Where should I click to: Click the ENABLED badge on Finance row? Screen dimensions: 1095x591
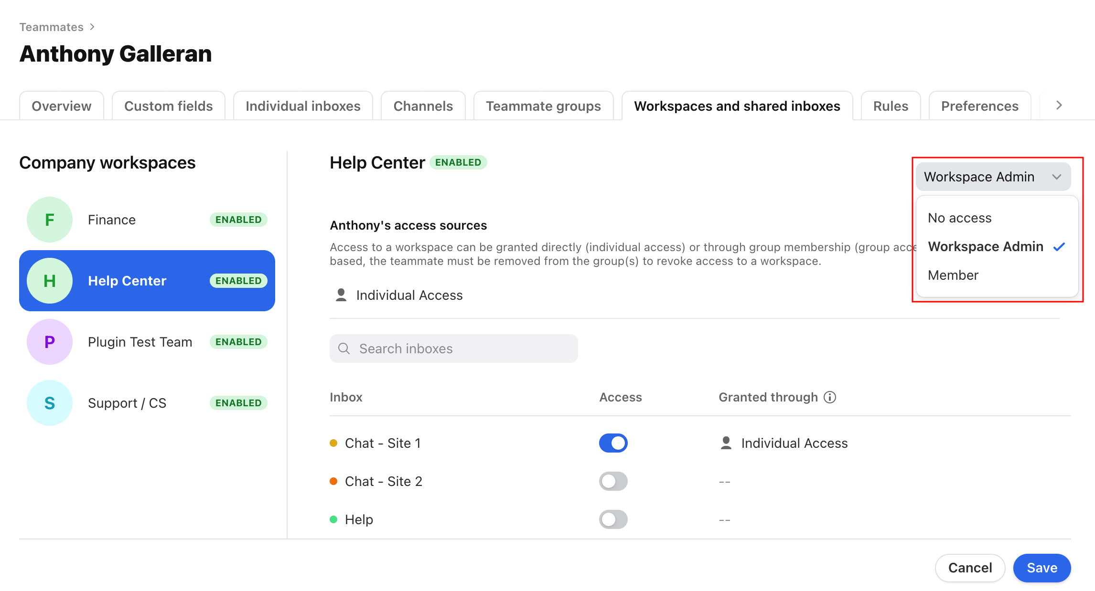(238, 220)
